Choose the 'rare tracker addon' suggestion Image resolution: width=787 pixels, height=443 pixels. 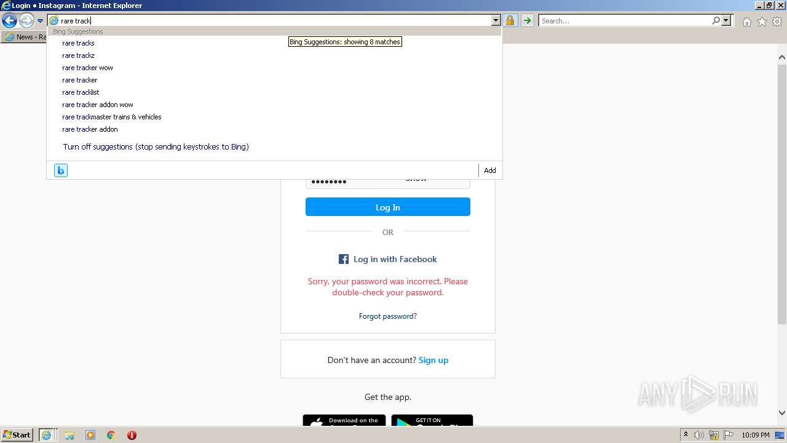tap(90, 129)
